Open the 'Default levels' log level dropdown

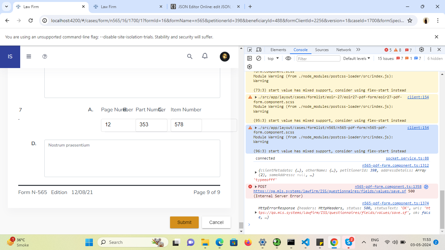(357, 59)
